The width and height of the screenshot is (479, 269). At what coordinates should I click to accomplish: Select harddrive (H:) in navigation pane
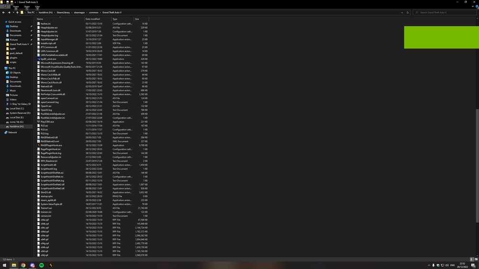point(16,126)
